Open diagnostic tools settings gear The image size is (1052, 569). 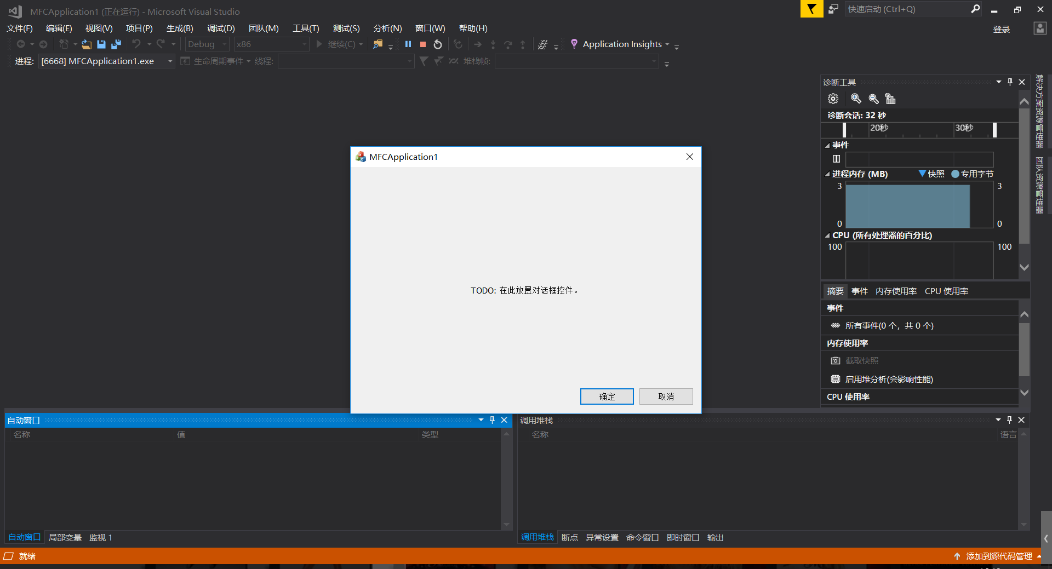833,99
